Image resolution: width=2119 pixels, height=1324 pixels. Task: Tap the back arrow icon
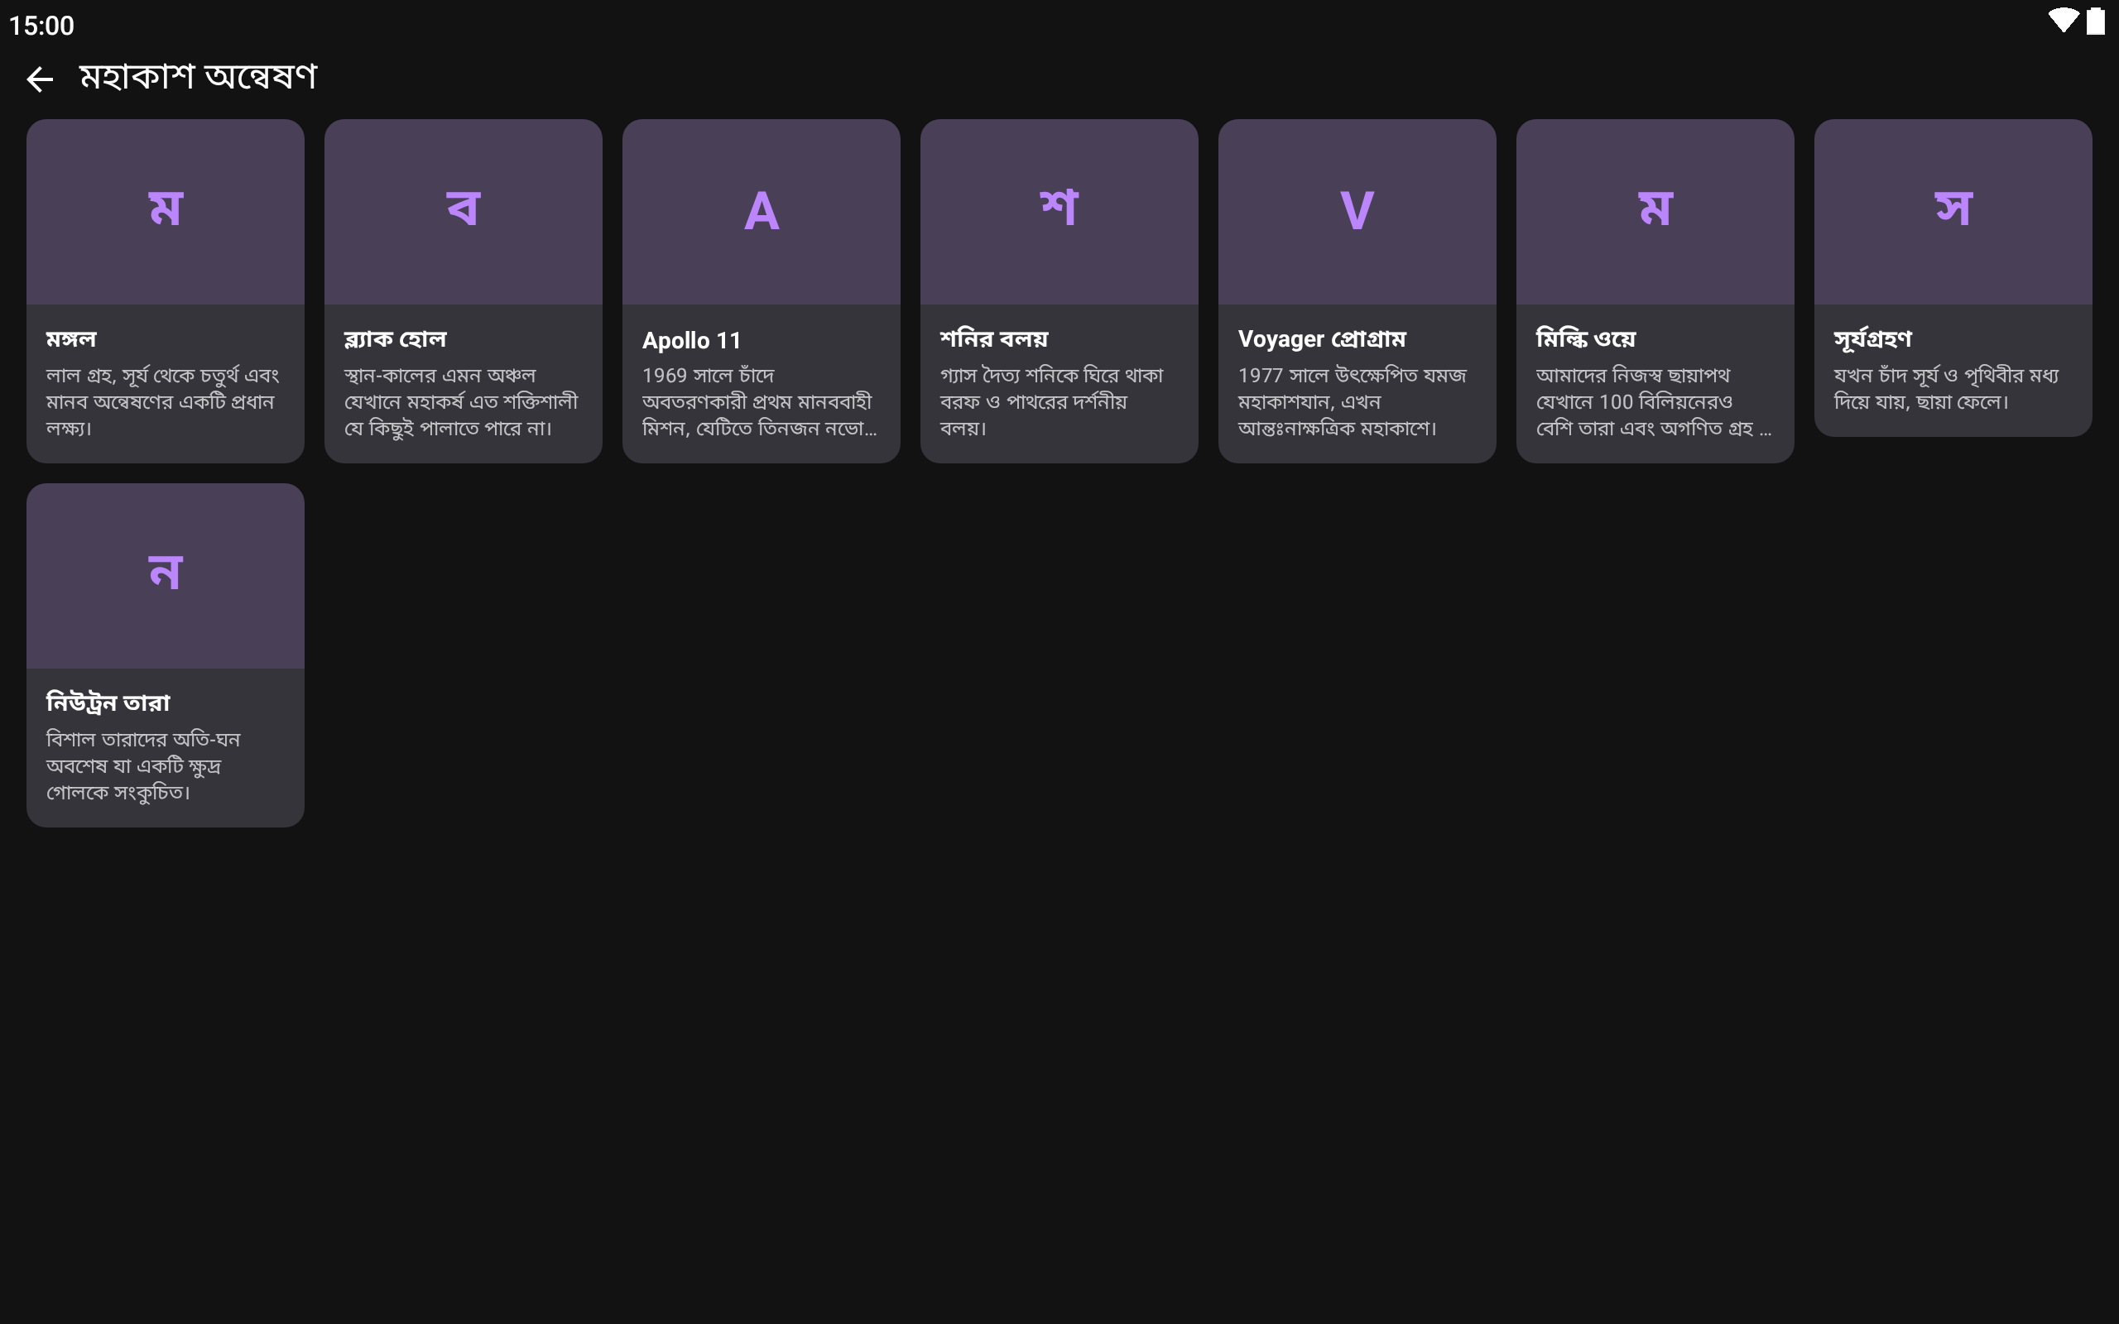click(x=40, y=79)
